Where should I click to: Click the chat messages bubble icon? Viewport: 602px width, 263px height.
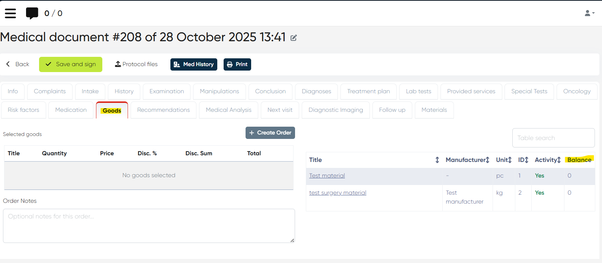click(x=32, y=13)
